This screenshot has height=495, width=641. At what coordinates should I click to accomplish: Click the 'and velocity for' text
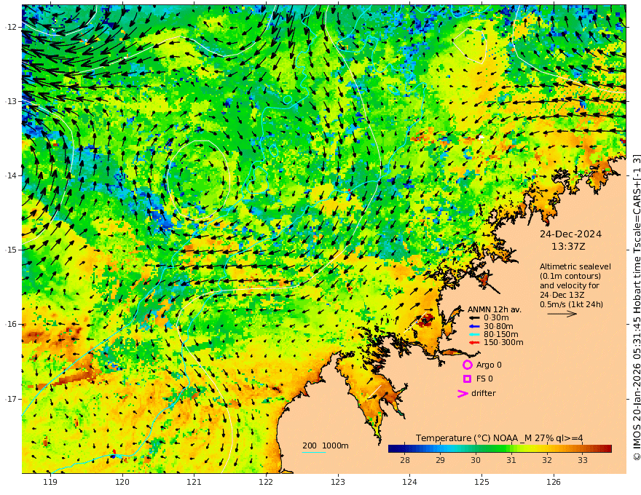click(569, 285)
